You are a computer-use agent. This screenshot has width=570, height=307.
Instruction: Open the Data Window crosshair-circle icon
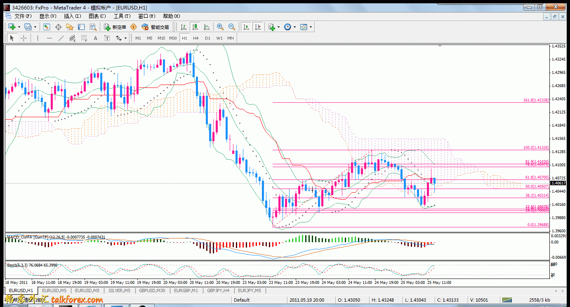click(58, 27)
